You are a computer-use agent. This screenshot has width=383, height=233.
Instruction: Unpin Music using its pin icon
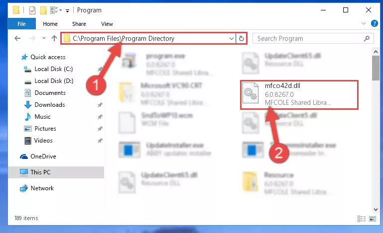100,117
